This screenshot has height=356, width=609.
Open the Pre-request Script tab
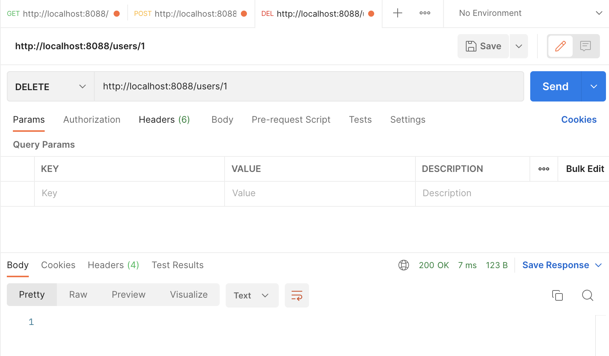291,120
